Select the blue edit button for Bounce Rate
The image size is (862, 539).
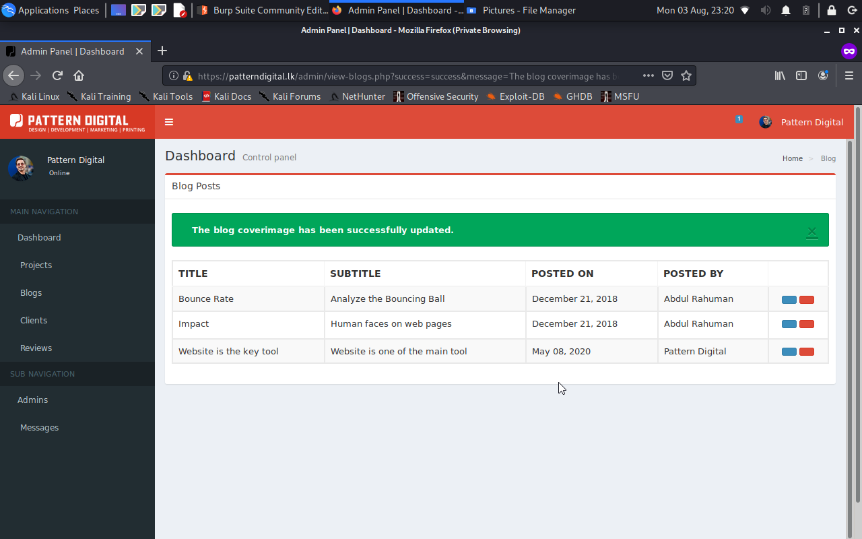(x=789, y=298)
